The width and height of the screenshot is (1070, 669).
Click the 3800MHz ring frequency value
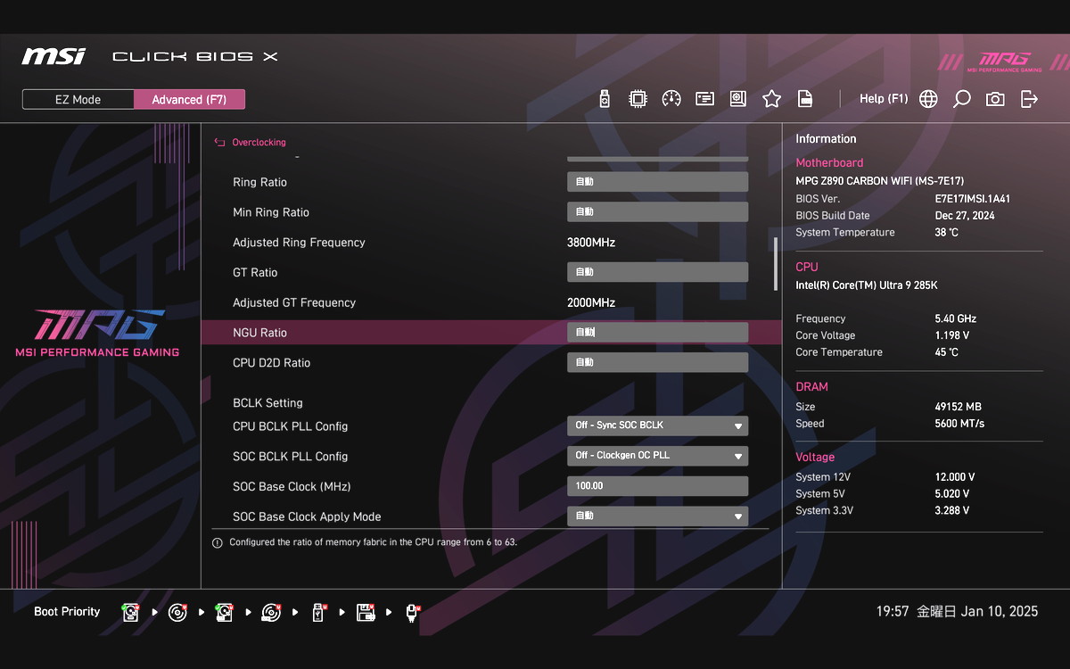[591, 243]
